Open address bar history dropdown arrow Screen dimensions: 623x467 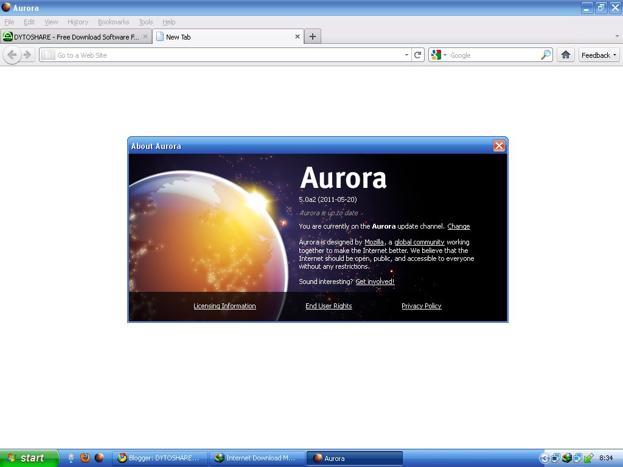(x=406, y=55)
